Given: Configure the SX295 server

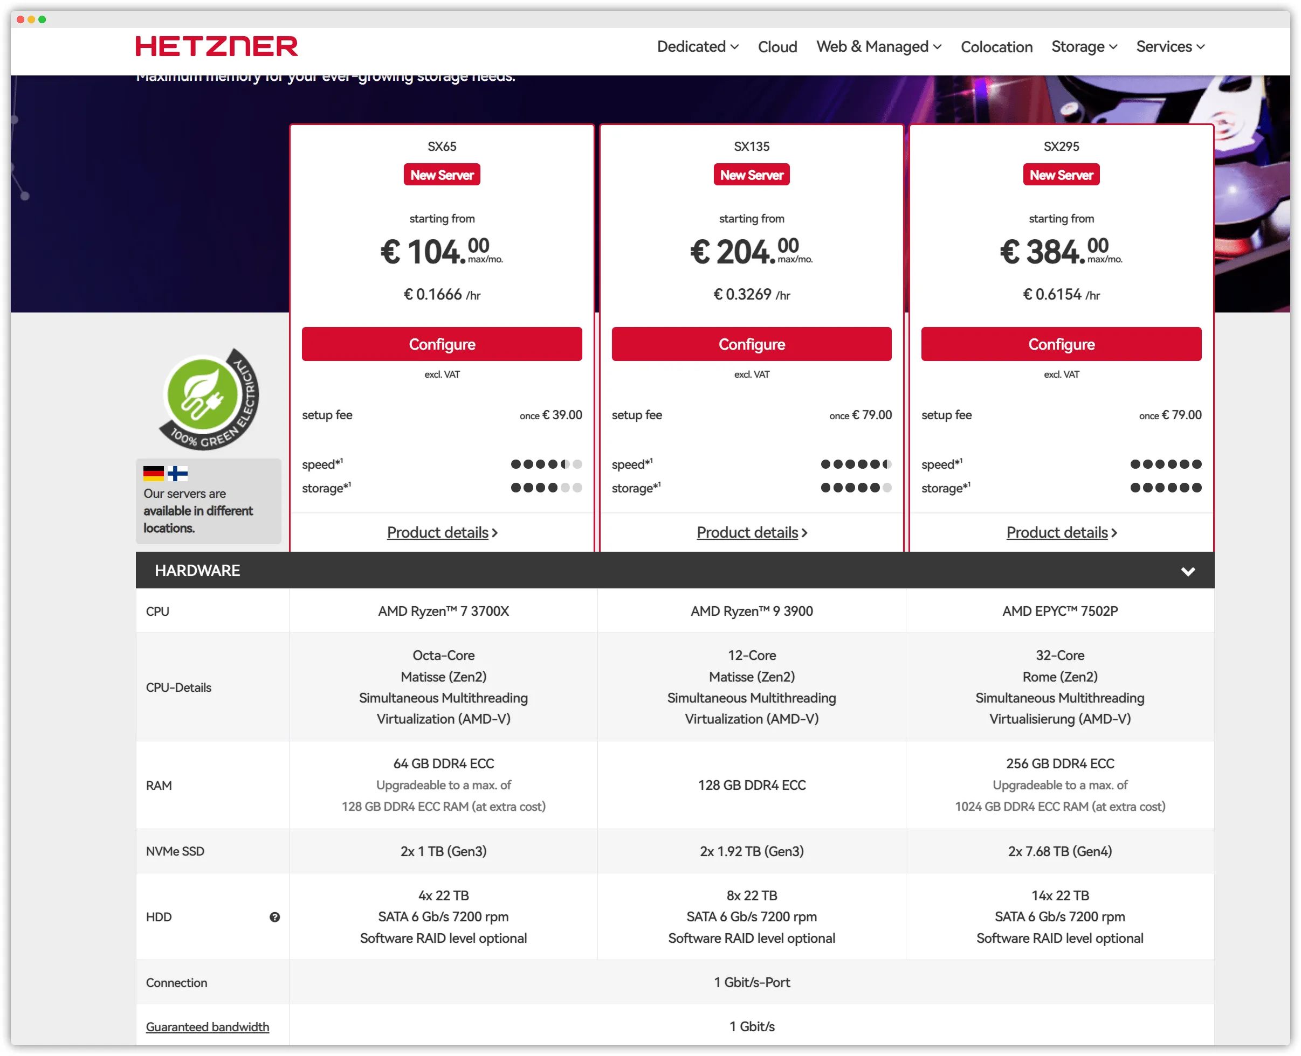Looking at the screenshot, I should pyautogui.click(x=1061, y=344).
